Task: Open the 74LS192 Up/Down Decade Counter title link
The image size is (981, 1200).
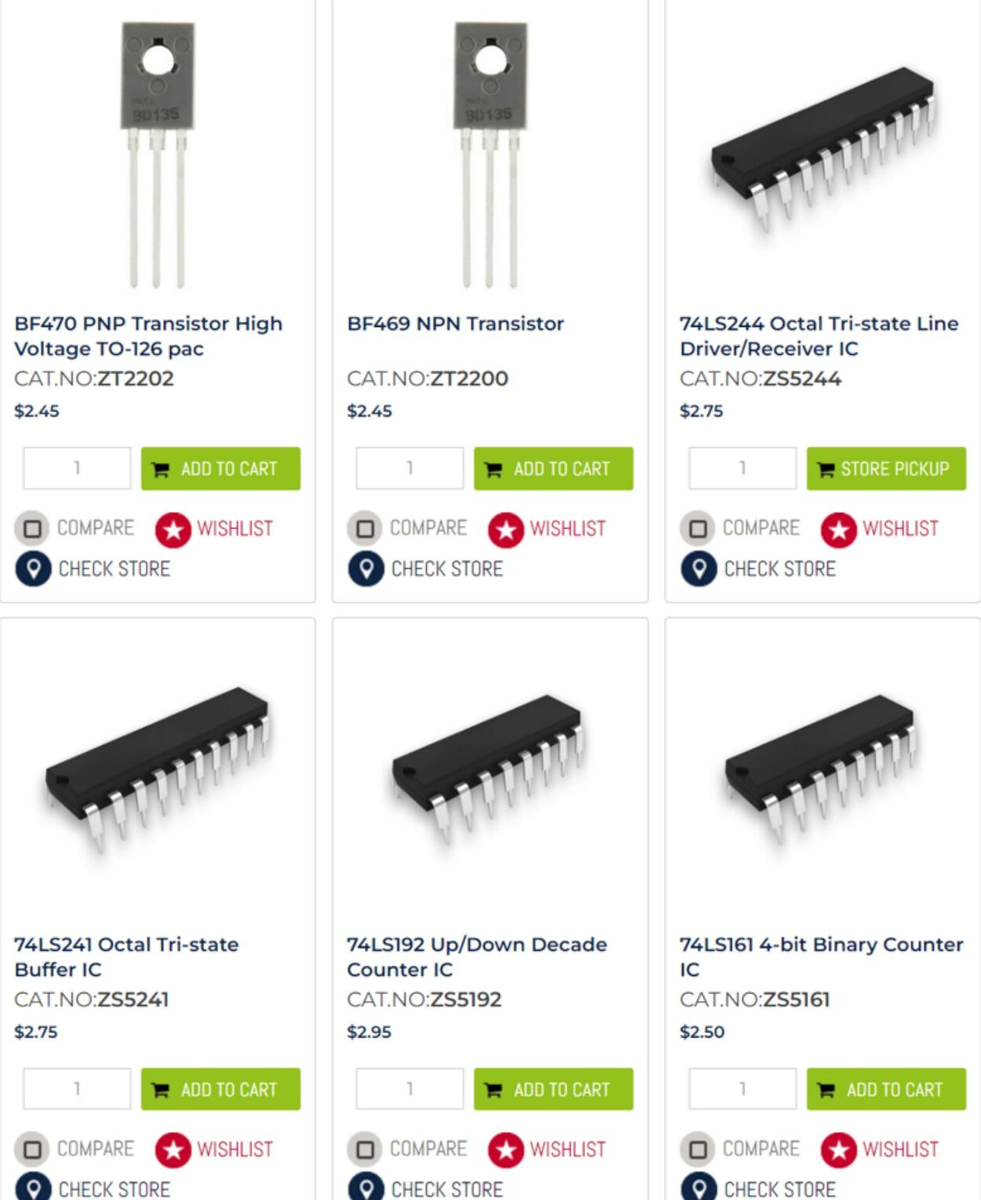Action: [476, 957]
